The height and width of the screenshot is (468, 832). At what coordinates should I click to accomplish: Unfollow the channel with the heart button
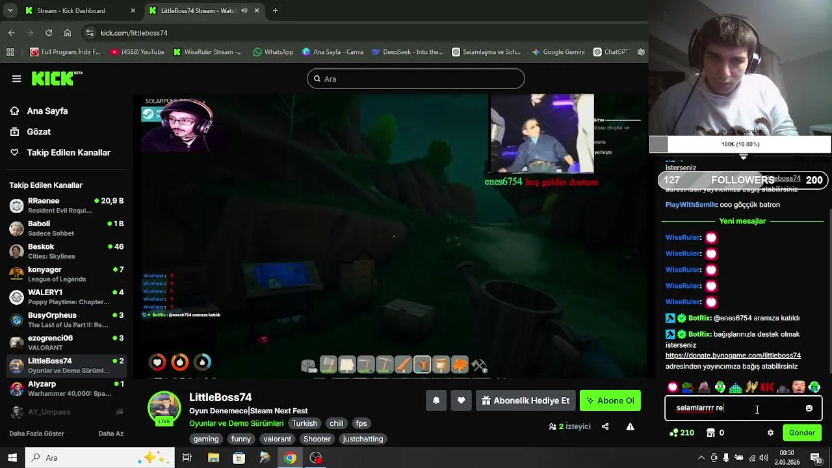click(461, 400)
